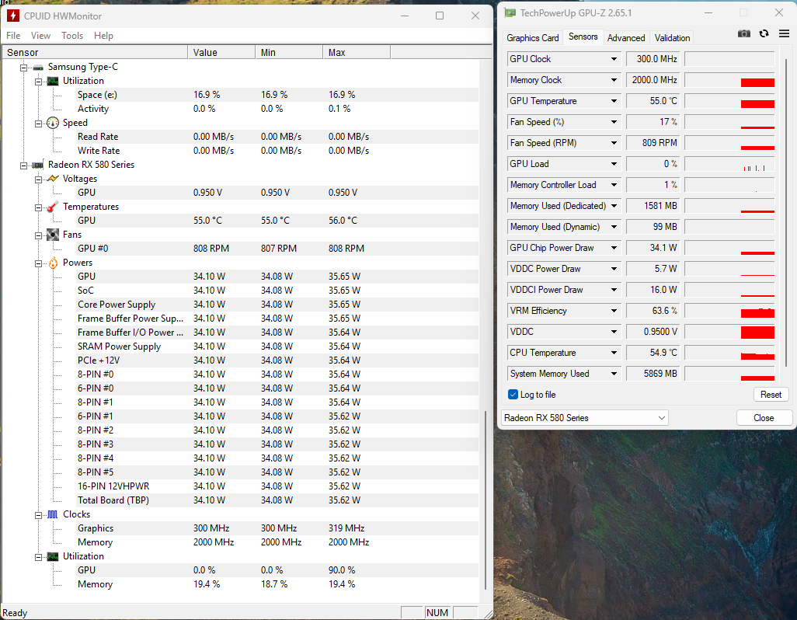Viewport: 797px width, 620px height.
Task: Collapse the Samsung Type-C tree node
Action: coord(23,68)
